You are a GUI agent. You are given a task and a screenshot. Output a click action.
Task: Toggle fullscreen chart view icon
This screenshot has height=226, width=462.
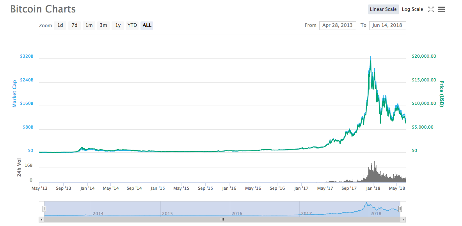(431, 9)
